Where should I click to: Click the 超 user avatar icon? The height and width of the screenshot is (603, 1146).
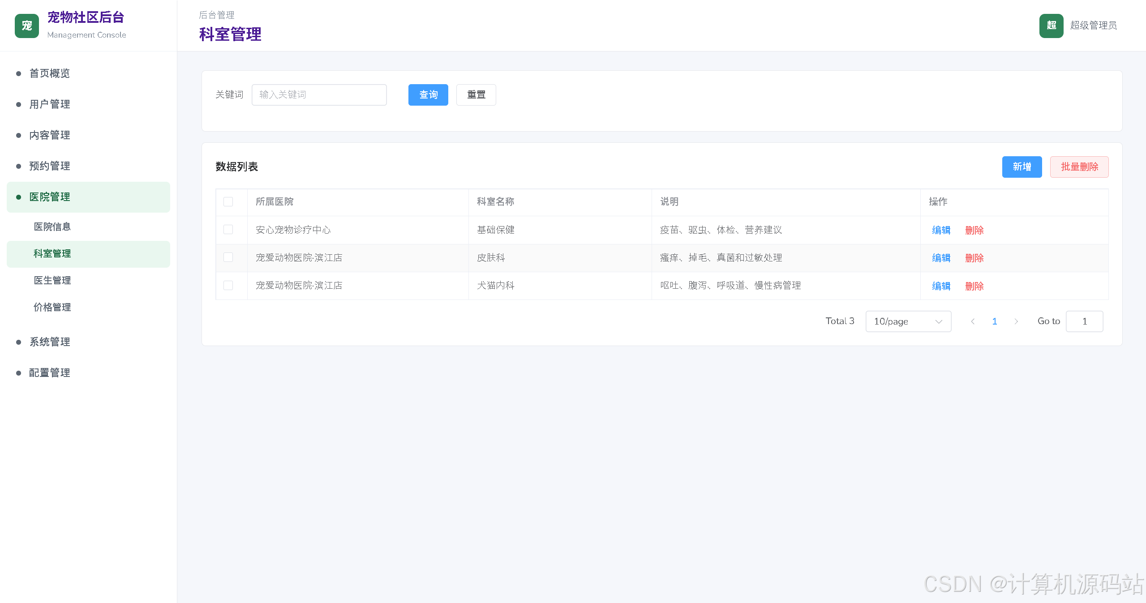click(1051, 26)
